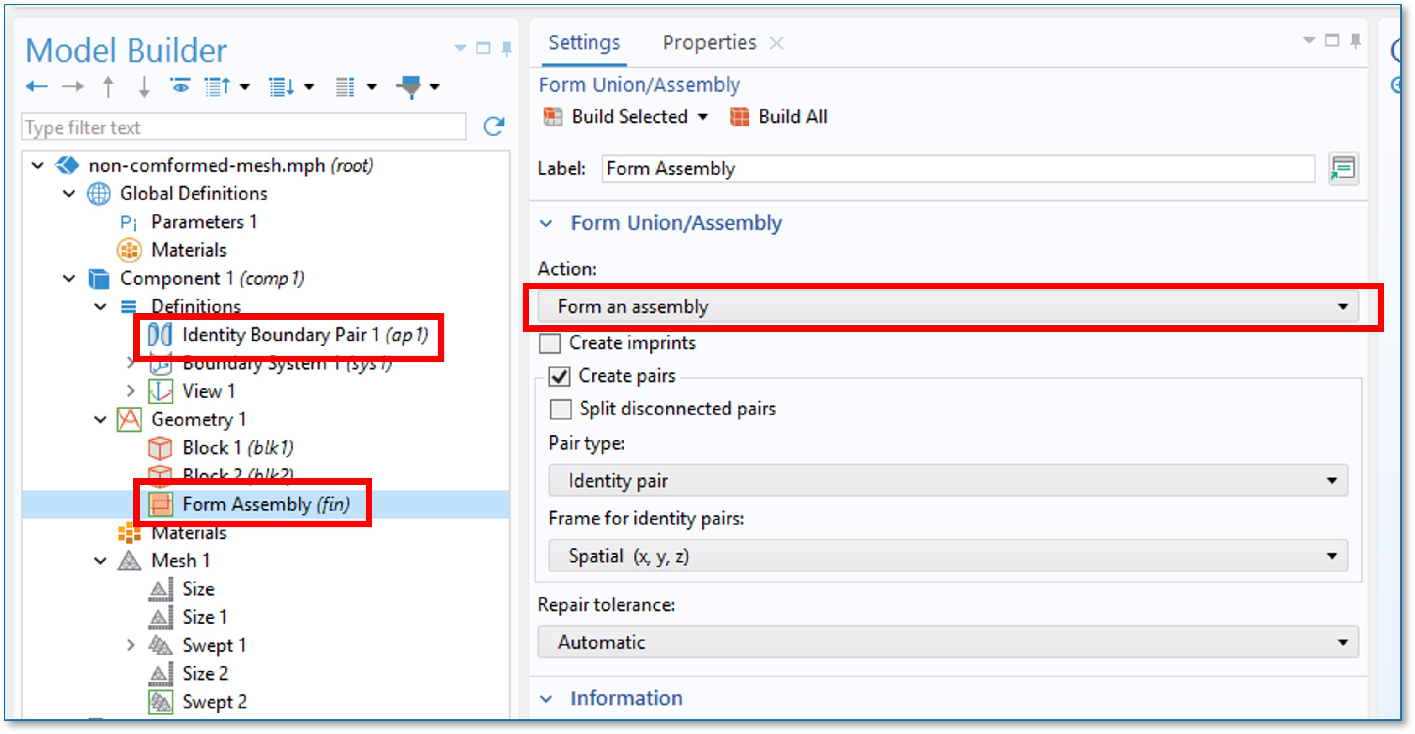Image resolution: width=1415 pixels, height=734 pixels.
Task: Uncheck the Create pairs checkbox
Action: coord(559,376)
